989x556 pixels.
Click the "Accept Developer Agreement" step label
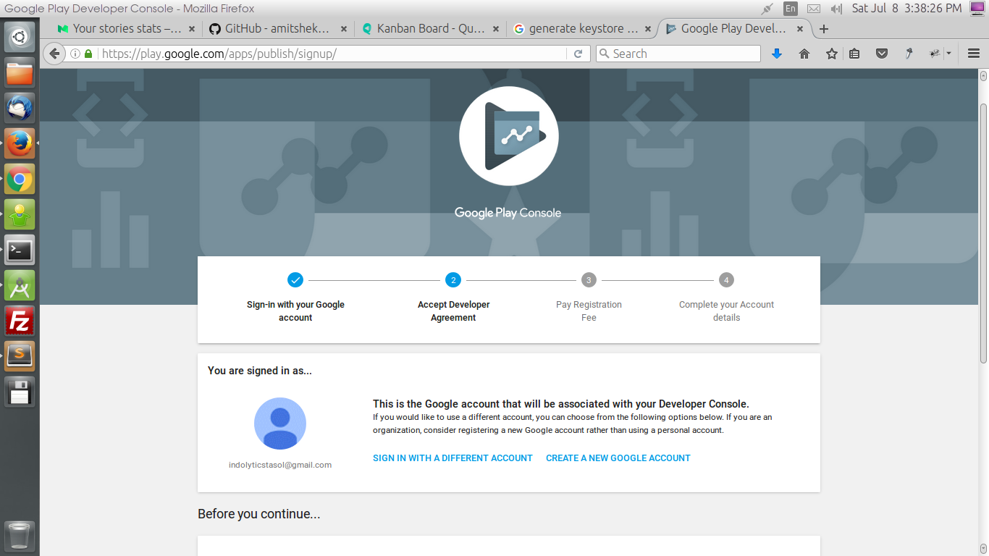(x=454, y=311)
